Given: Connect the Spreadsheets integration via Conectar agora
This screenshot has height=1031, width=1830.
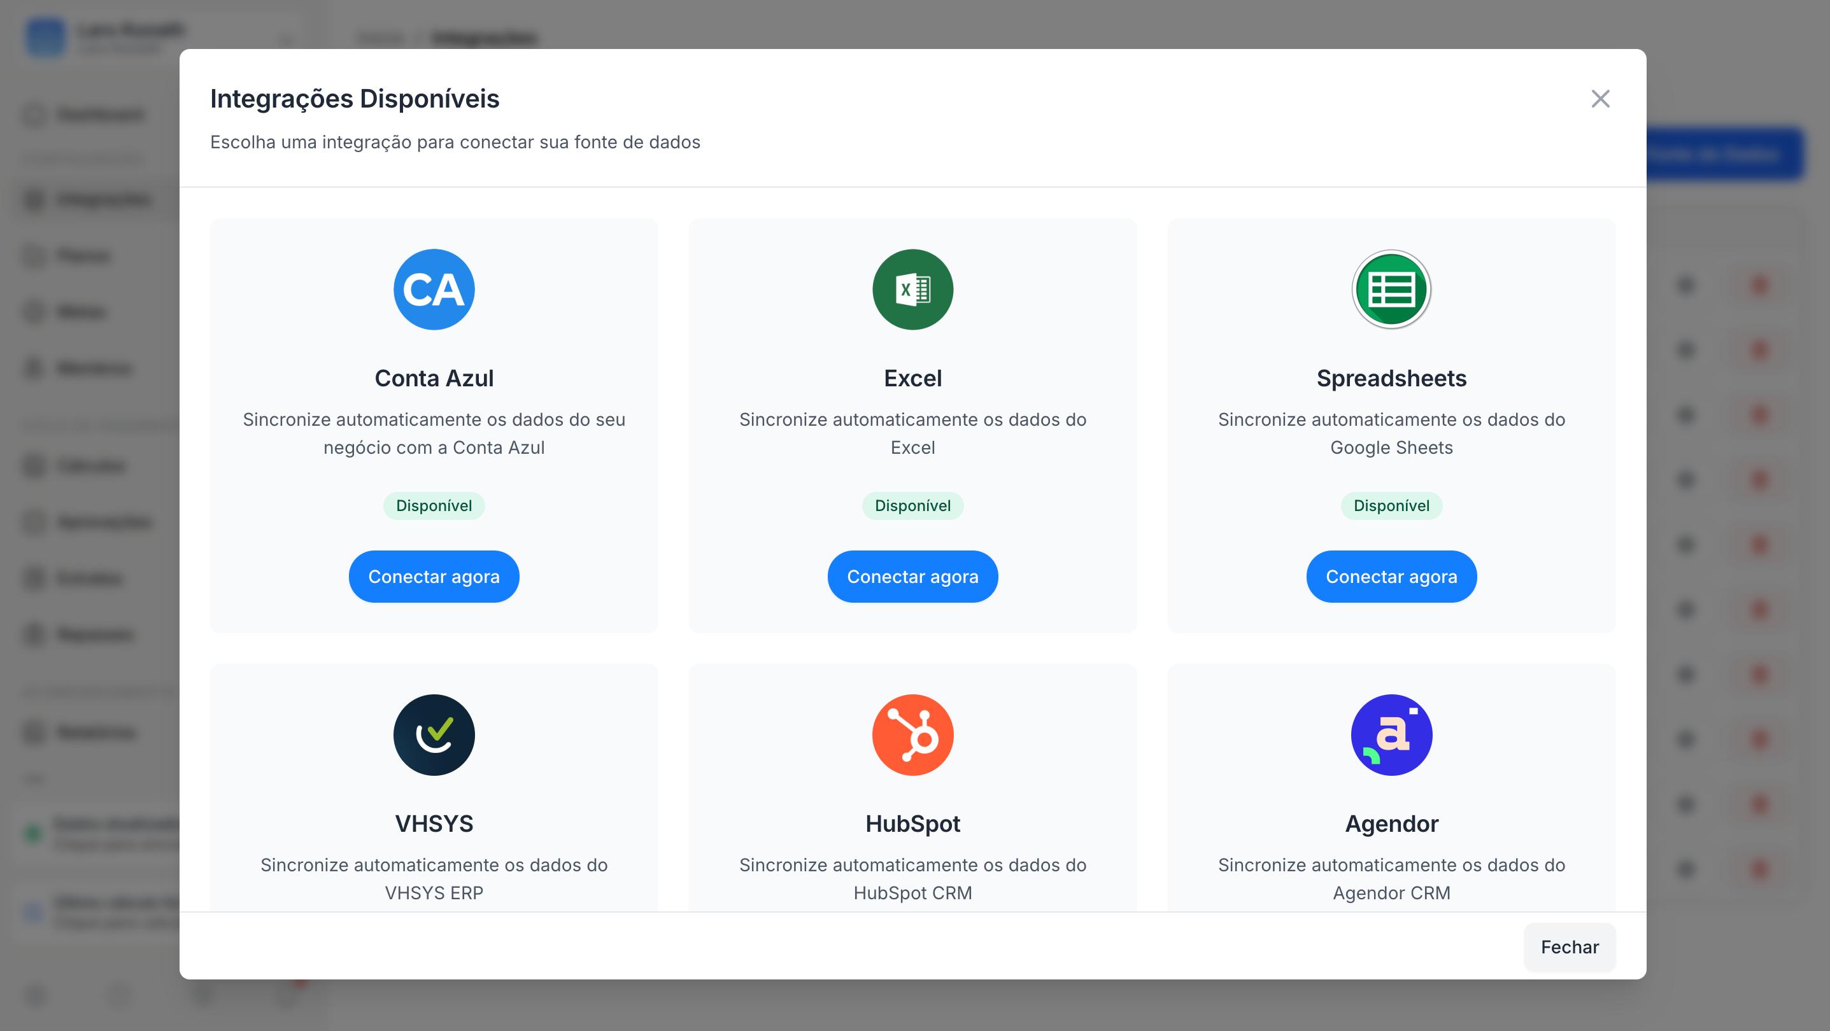Looking at the screenshot, I should click(x=1392, y=577).
